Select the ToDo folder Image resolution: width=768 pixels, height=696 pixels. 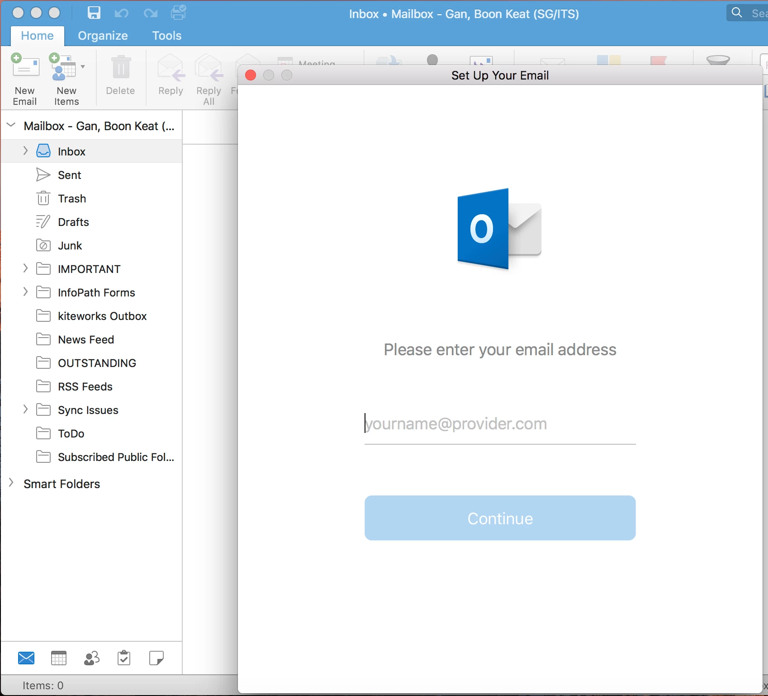[91, 433]
